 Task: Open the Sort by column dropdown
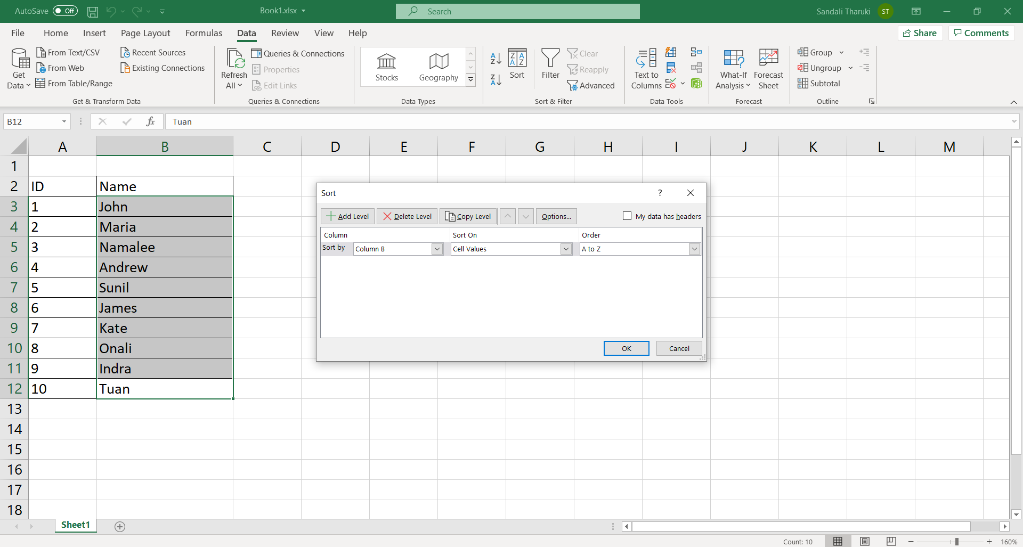[436, 249]
